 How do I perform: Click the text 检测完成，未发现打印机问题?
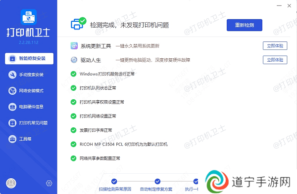[129, 25]
